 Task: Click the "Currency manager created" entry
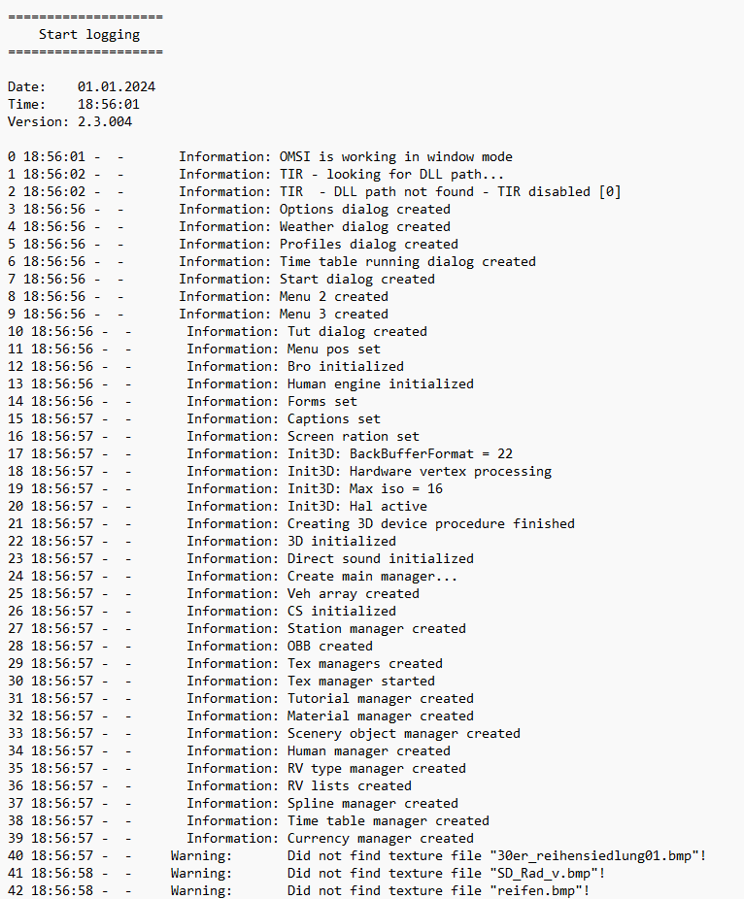click(380, 838)
